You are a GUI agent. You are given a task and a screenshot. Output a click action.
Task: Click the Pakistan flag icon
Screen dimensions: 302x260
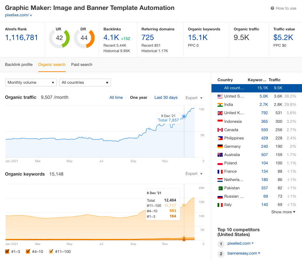tap(220, 188)
